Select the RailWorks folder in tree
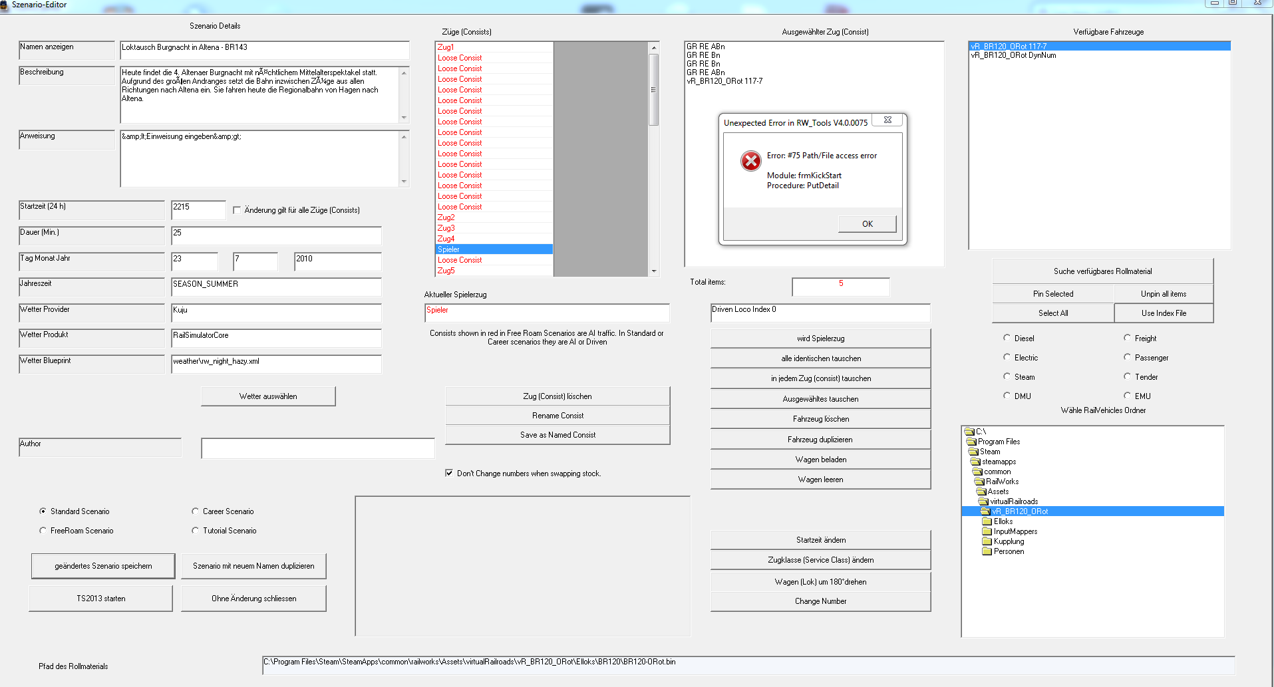 click(x=1002, y=481)
